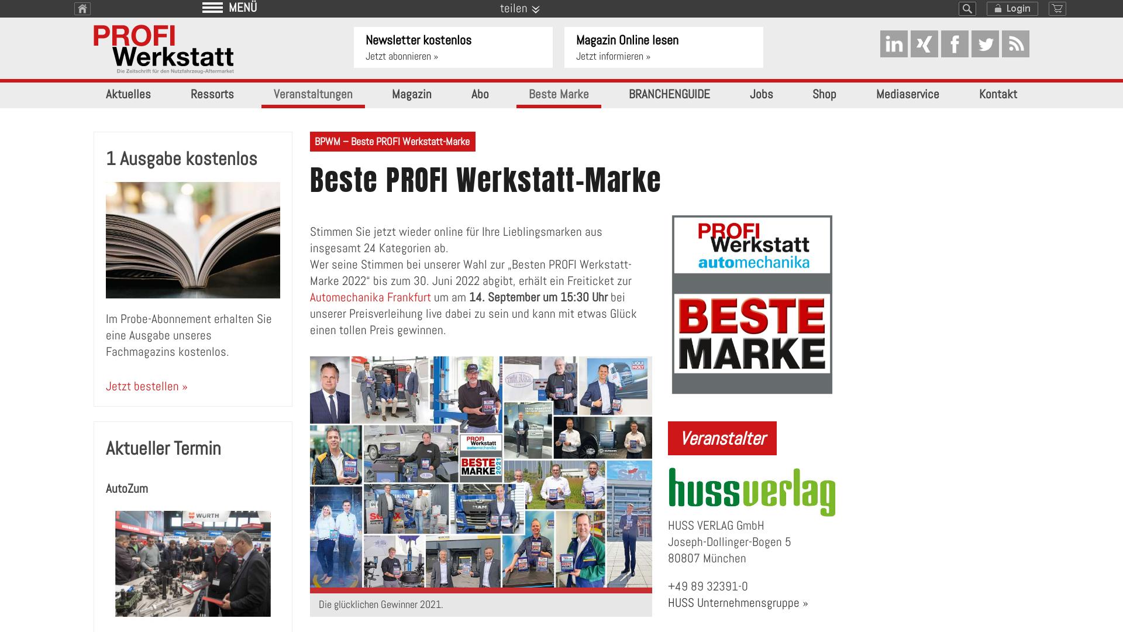
Task: Visit the LinkedIn page icon
Action: pos(894,44)
